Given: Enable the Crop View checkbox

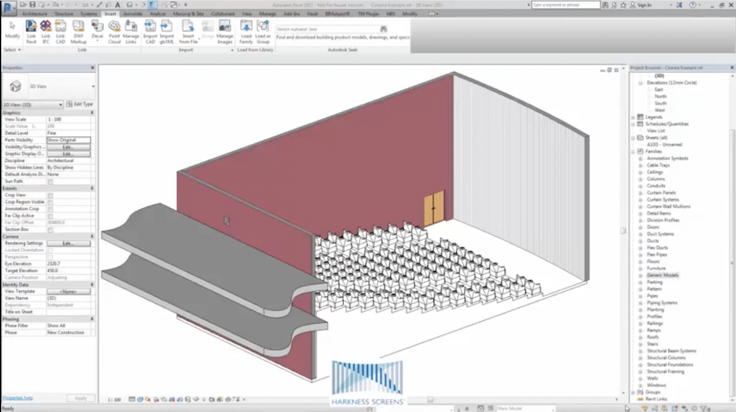Looking at the screenshot, I should [51, 195].
